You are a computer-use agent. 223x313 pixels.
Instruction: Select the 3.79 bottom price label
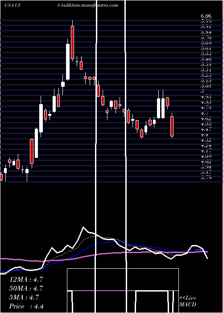point(206,177)
